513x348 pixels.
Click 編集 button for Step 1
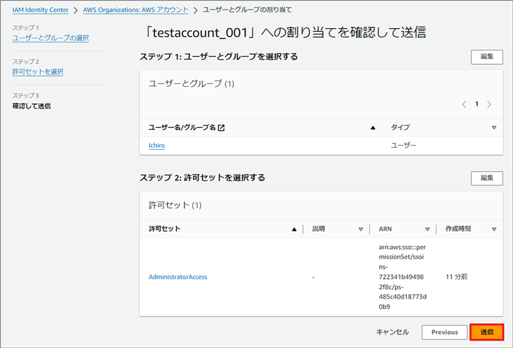[x=486, y=57]
